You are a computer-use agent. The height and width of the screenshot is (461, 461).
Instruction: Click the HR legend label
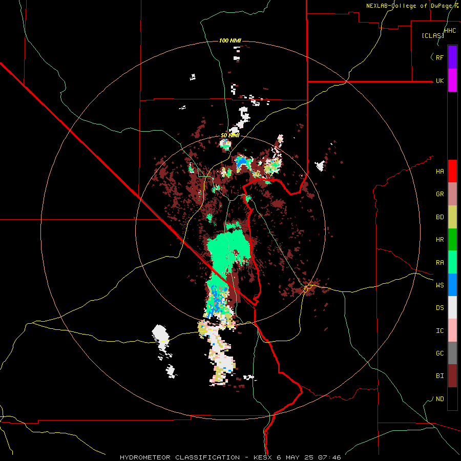point(440,240)
